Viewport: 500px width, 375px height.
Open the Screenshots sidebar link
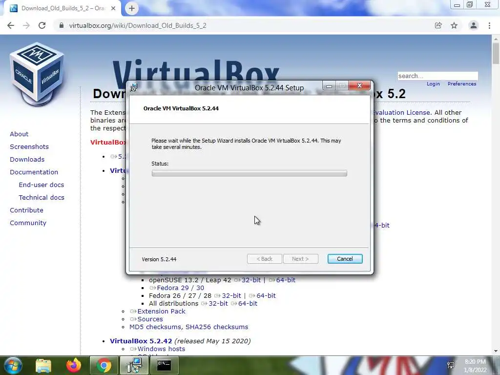pos(29,146)
